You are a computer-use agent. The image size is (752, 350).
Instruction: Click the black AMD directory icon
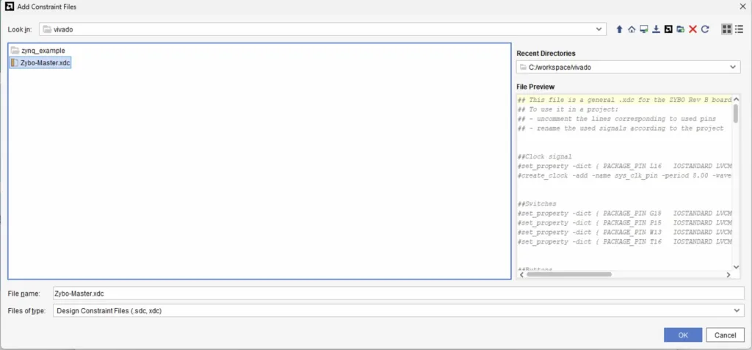pyautogui.click(x=668, y=29)
